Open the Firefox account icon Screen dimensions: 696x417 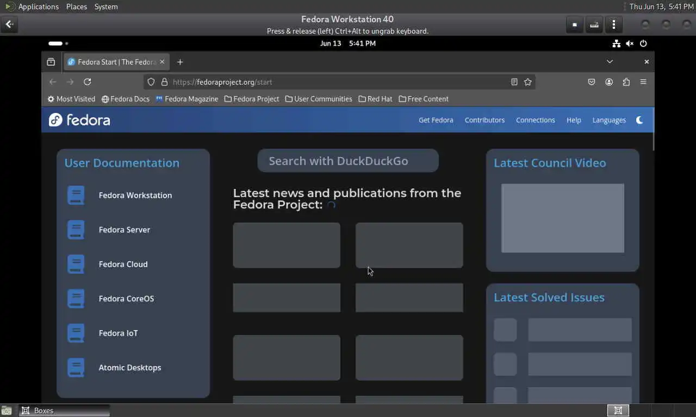(x=609, y=82)
